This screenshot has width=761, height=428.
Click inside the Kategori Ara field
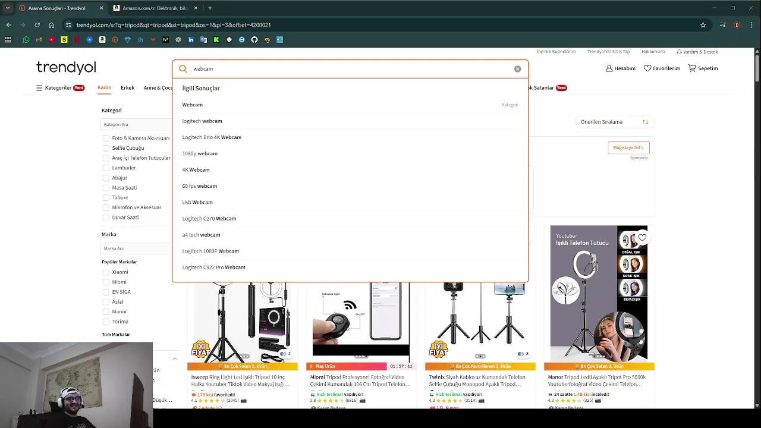point(136,124)
